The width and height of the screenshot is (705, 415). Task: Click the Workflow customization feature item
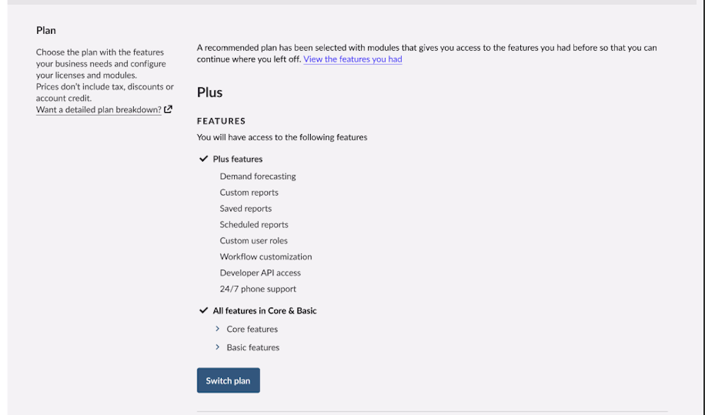(x=266, y=257)
